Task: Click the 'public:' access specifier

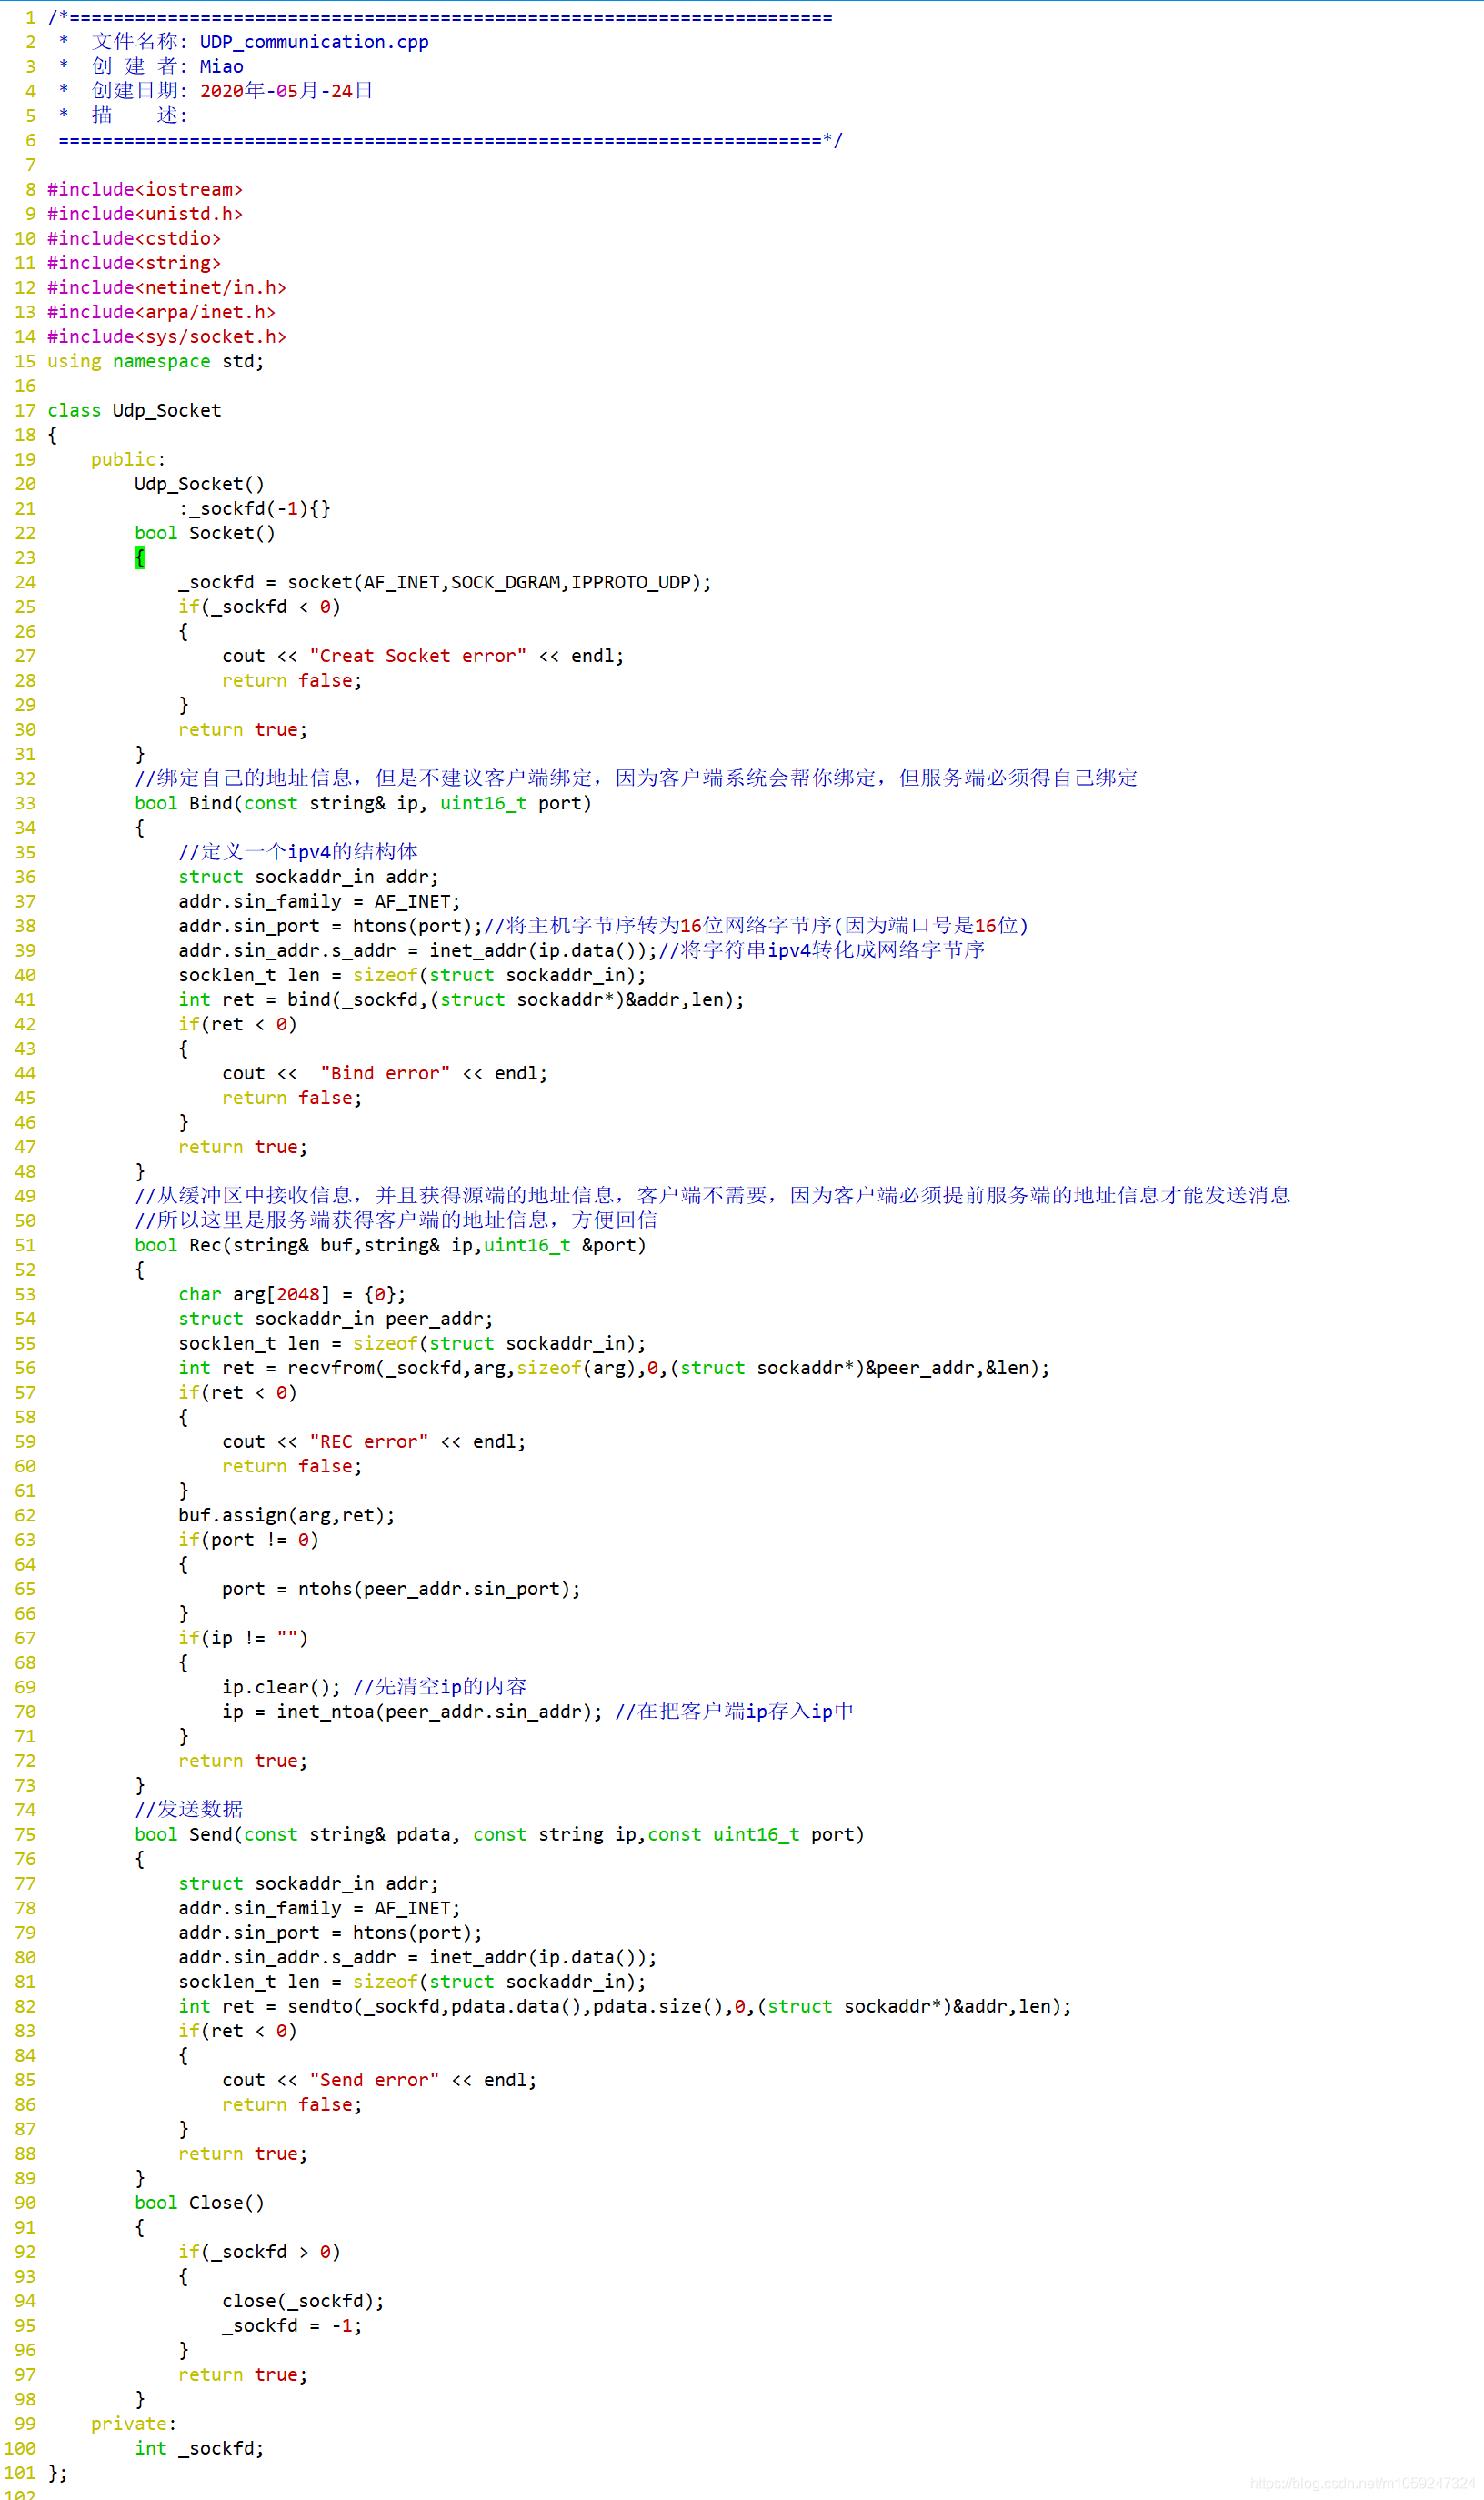Action: [129, 459]
